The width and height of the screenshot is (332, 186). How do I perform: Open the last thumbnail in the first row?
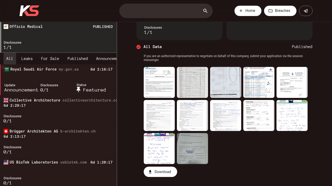[x=292, y=82]
